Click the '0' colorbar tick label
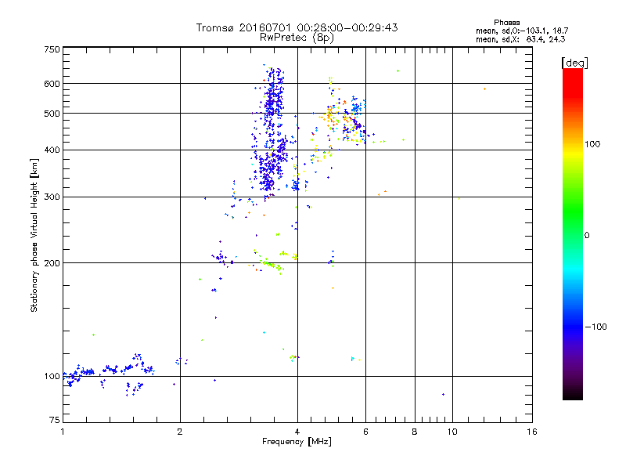626x470 pixels. [x=587, y=236]
